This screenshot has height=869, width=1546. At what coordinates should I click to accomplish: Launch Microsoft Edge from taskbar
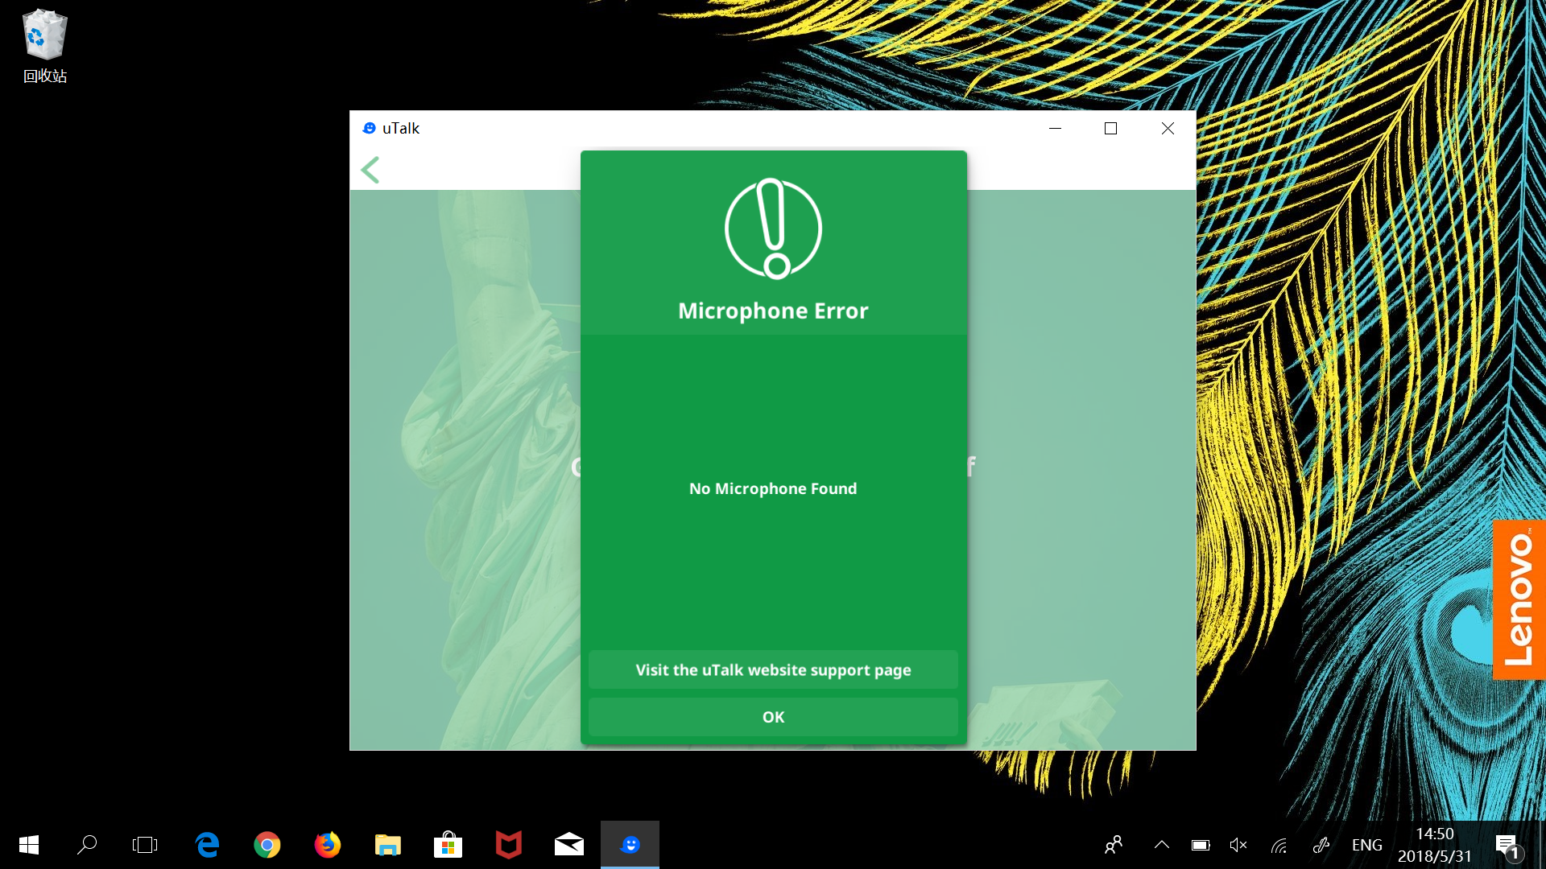[207, 845]
